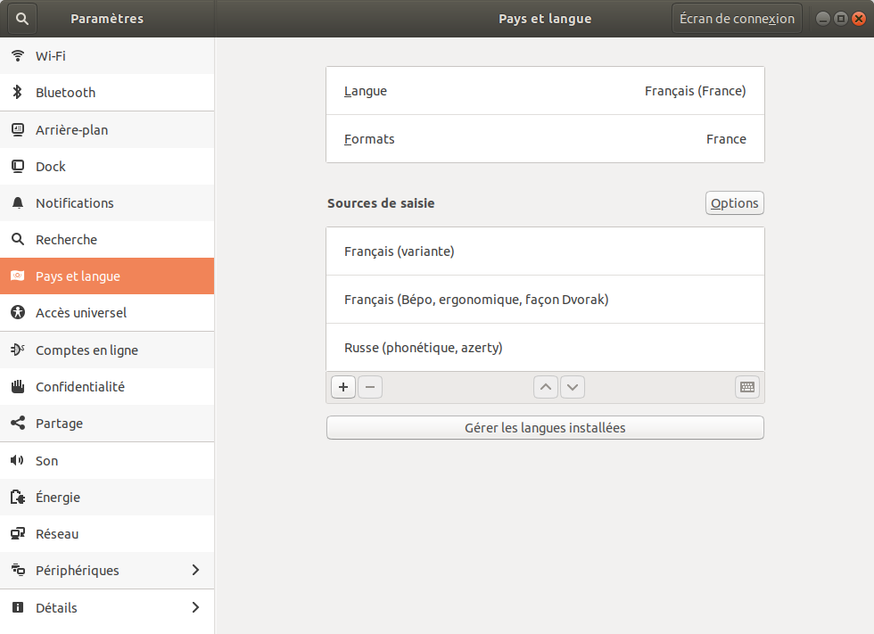
Task: Move the selected input source up
Action: click(545, 386)
